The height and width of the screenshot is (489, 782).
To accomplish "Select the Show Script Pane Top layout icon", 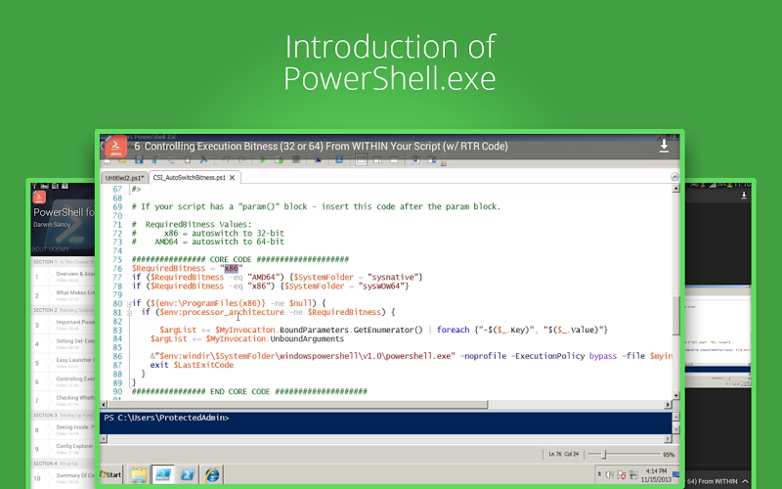I will point(361,159).
